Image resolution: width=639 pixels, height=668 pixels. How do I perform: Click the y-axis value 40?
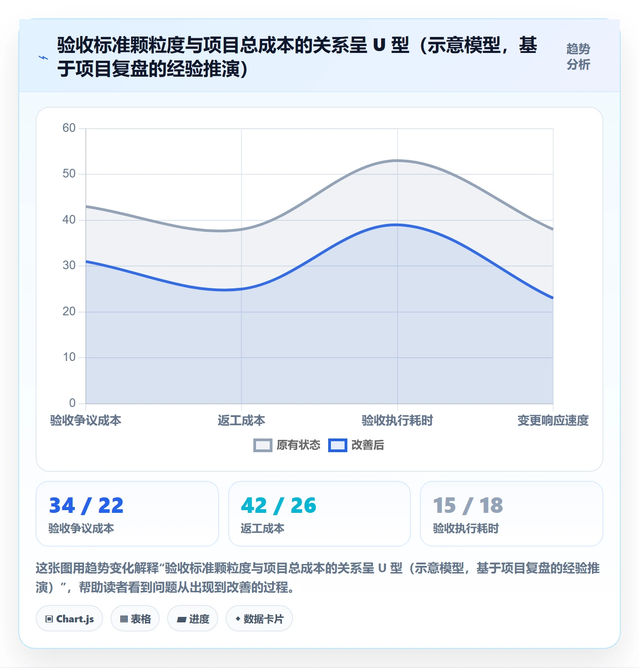tap(69, 220)
